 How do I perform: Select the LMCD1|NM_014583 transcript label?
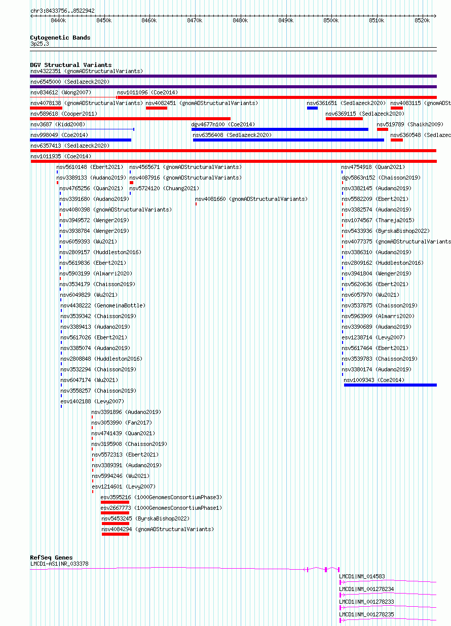click(362, 576)
